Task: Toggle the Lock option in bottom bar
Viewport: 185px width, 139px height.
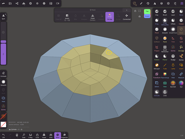Action: pyautogui.click(x=37, y=136)
